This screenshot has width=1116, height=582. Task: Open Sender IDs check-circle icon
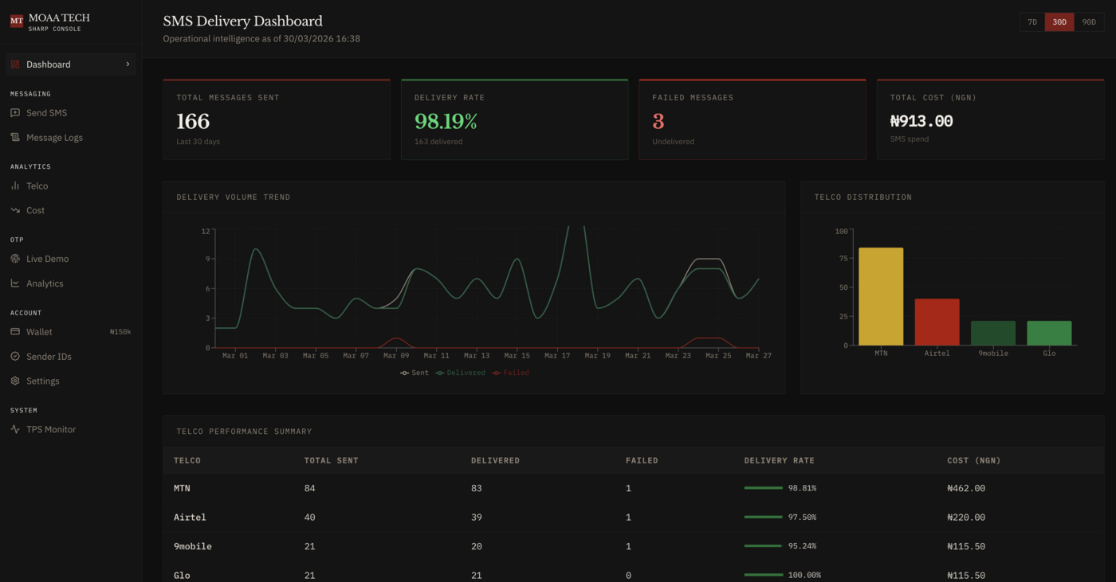click(15, 357)
